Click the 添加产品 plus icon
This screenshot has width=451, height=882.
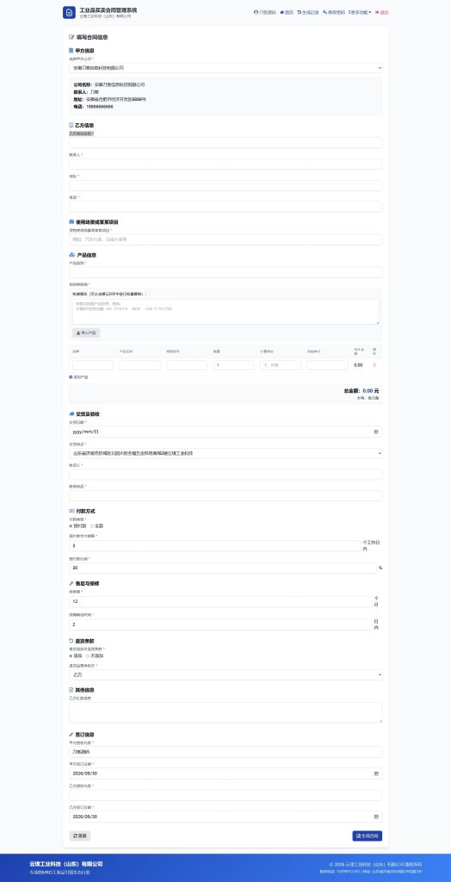click(x=71, y=377)
